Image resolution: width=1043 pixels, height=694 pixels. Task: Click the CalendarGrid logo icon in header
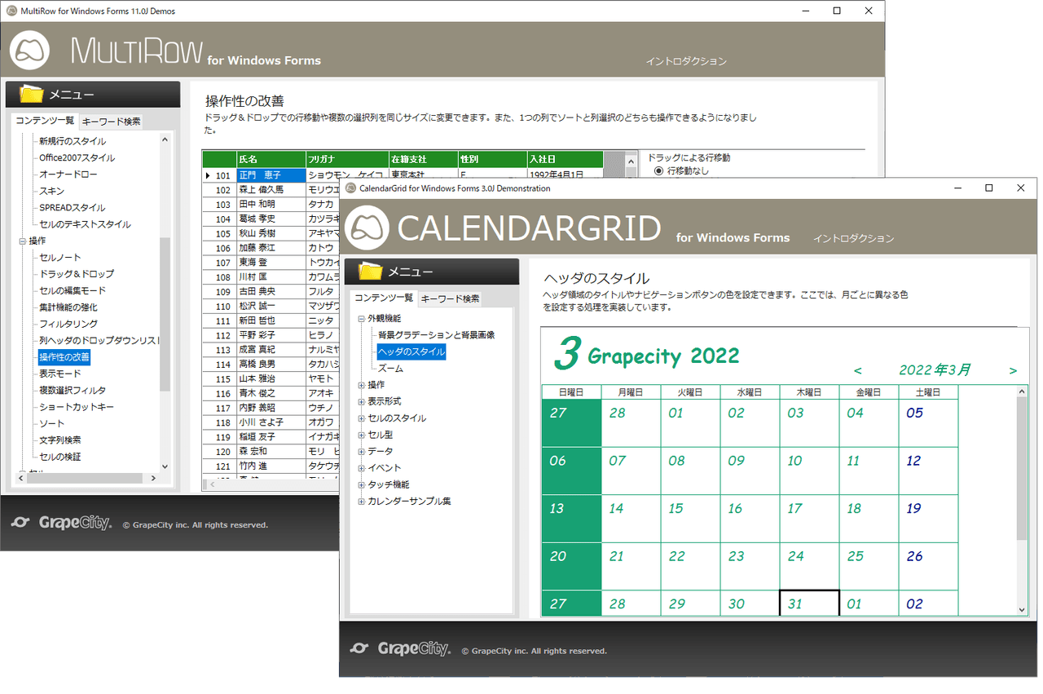pos(367,228)
